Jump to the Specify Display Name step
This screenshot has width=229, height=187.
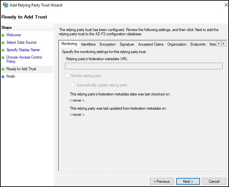click(x=23, y=50)
